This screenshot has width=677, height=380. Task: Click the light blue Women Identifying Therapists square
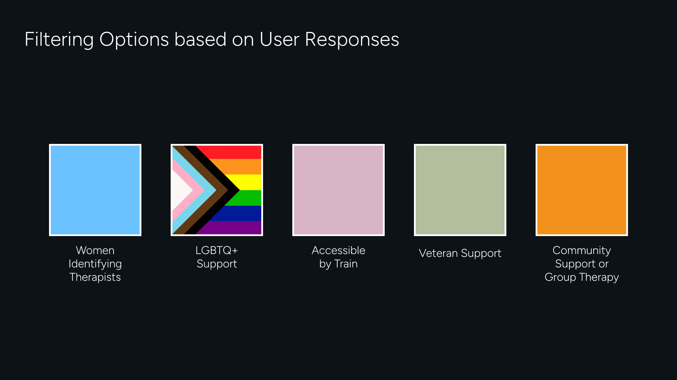95,190
